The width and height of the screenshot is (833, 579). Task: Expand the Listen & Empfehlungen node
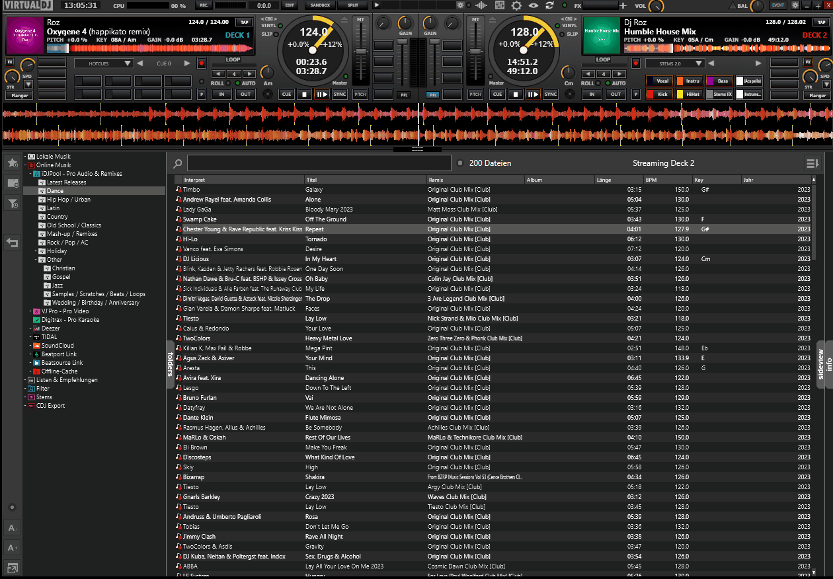pos(25,380)
